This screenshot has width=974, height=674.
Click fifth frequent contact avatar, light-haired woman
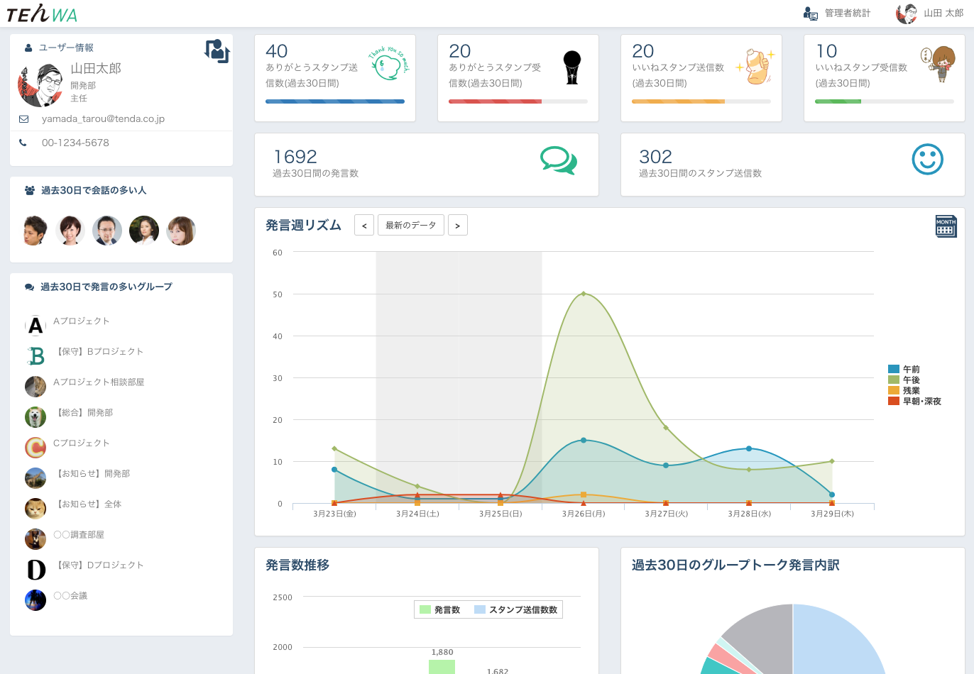click(x=181, y=231)
